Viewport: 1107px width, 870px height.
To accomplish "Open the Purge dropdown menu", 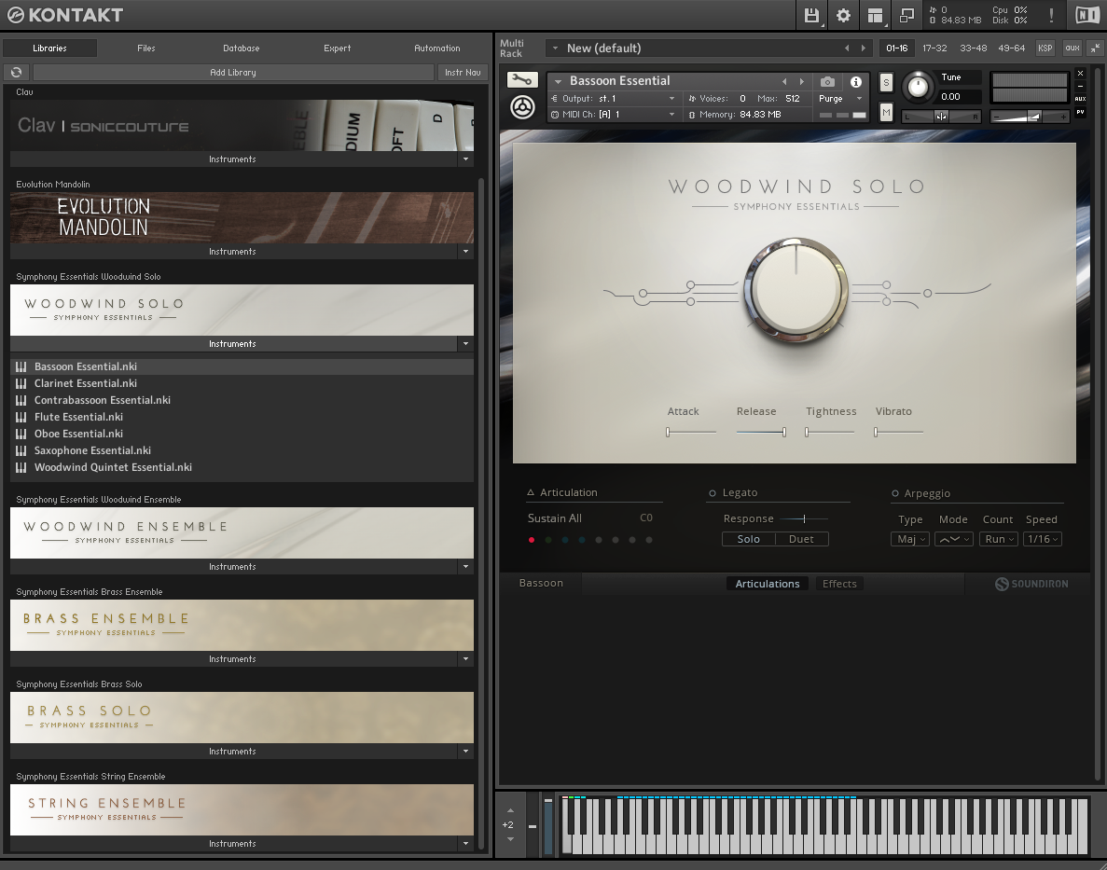I will click(841, 99).
